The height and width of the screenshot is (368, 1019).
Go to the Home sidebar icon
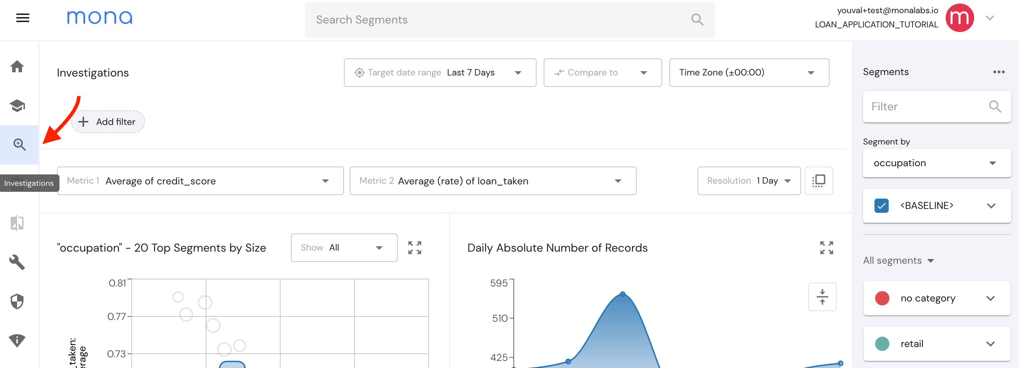(x=17, y=66)
